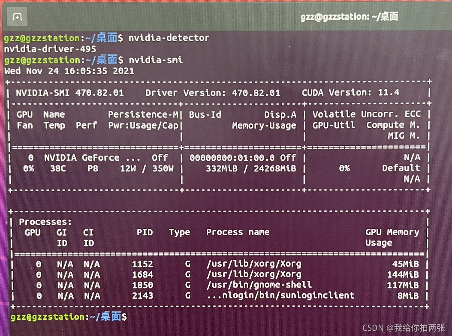This screenshot has width=452, height=336.
Task: Click the NVIDIA GeForce ... GPU name
Action: pyautogui.click(x=92, y=158)
